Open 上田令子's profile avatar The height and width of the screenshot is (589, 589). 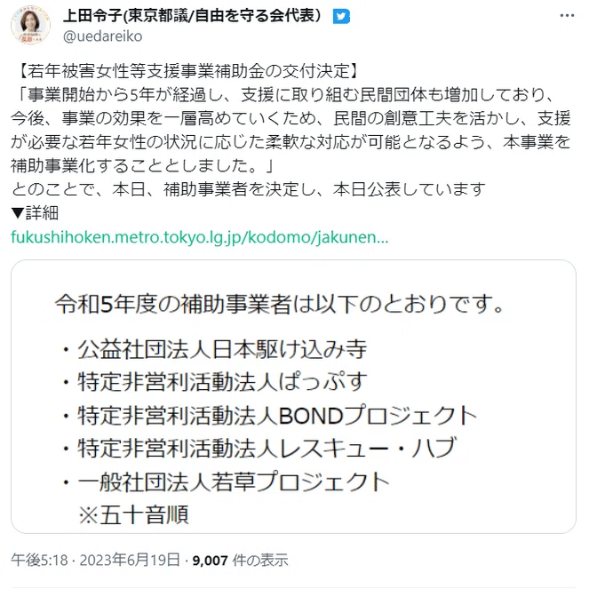30,25
